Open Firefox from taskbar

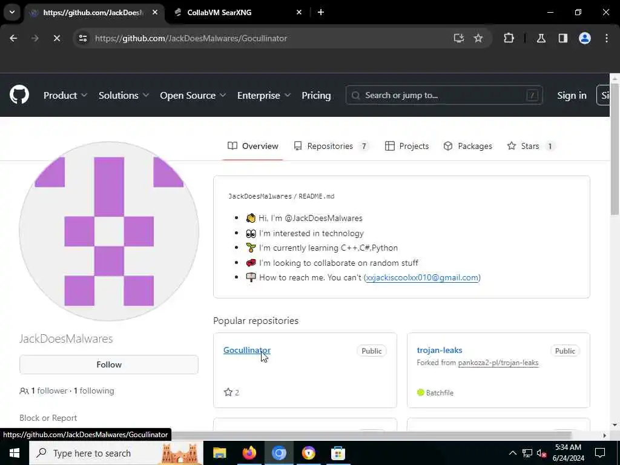tap(249, 453)
